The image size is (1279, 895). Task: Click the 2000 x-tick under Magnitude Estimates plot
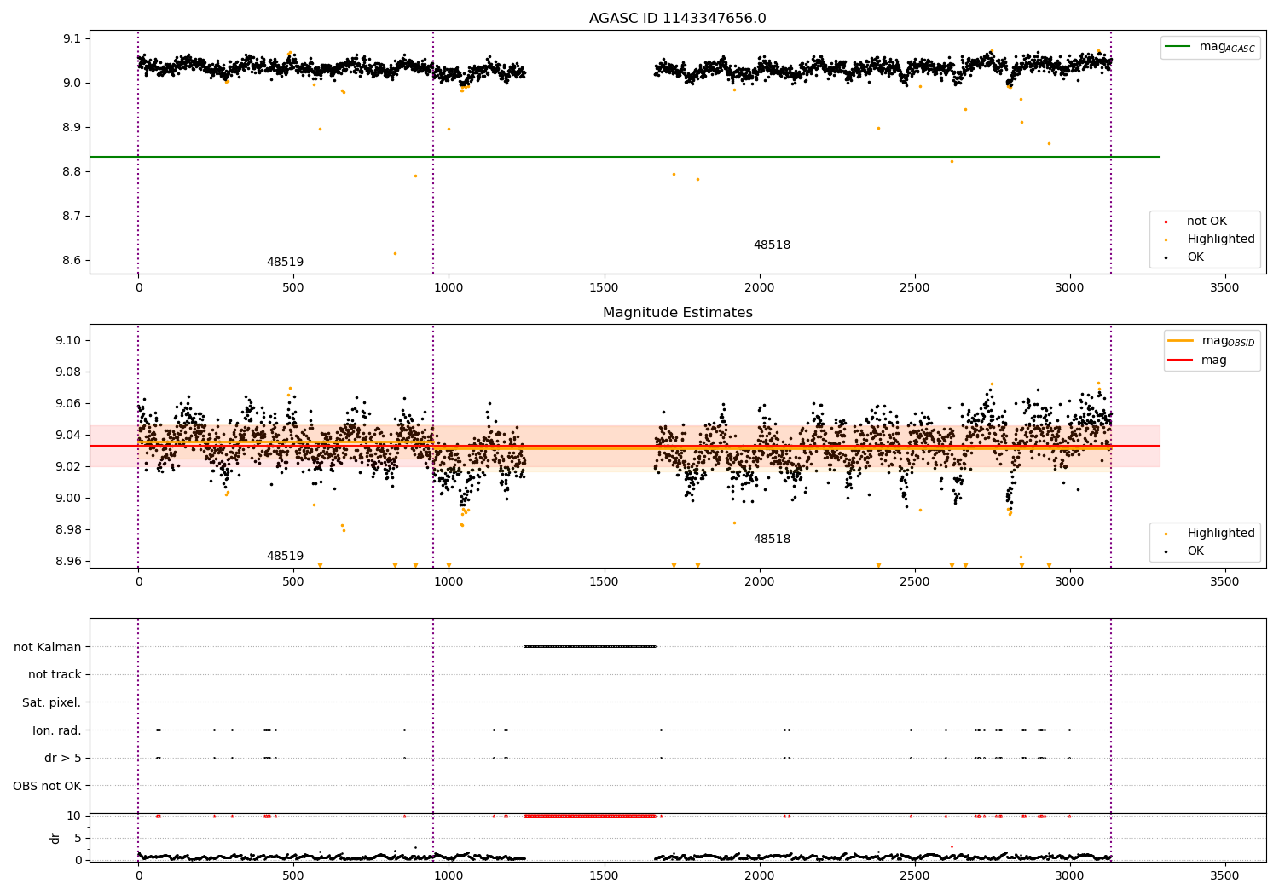coord(760,582)
